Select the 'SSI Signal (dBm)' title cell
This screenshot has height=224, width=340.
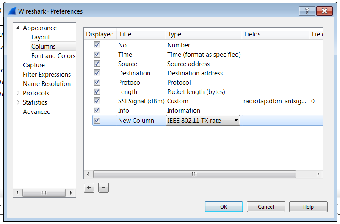(141, 101)
